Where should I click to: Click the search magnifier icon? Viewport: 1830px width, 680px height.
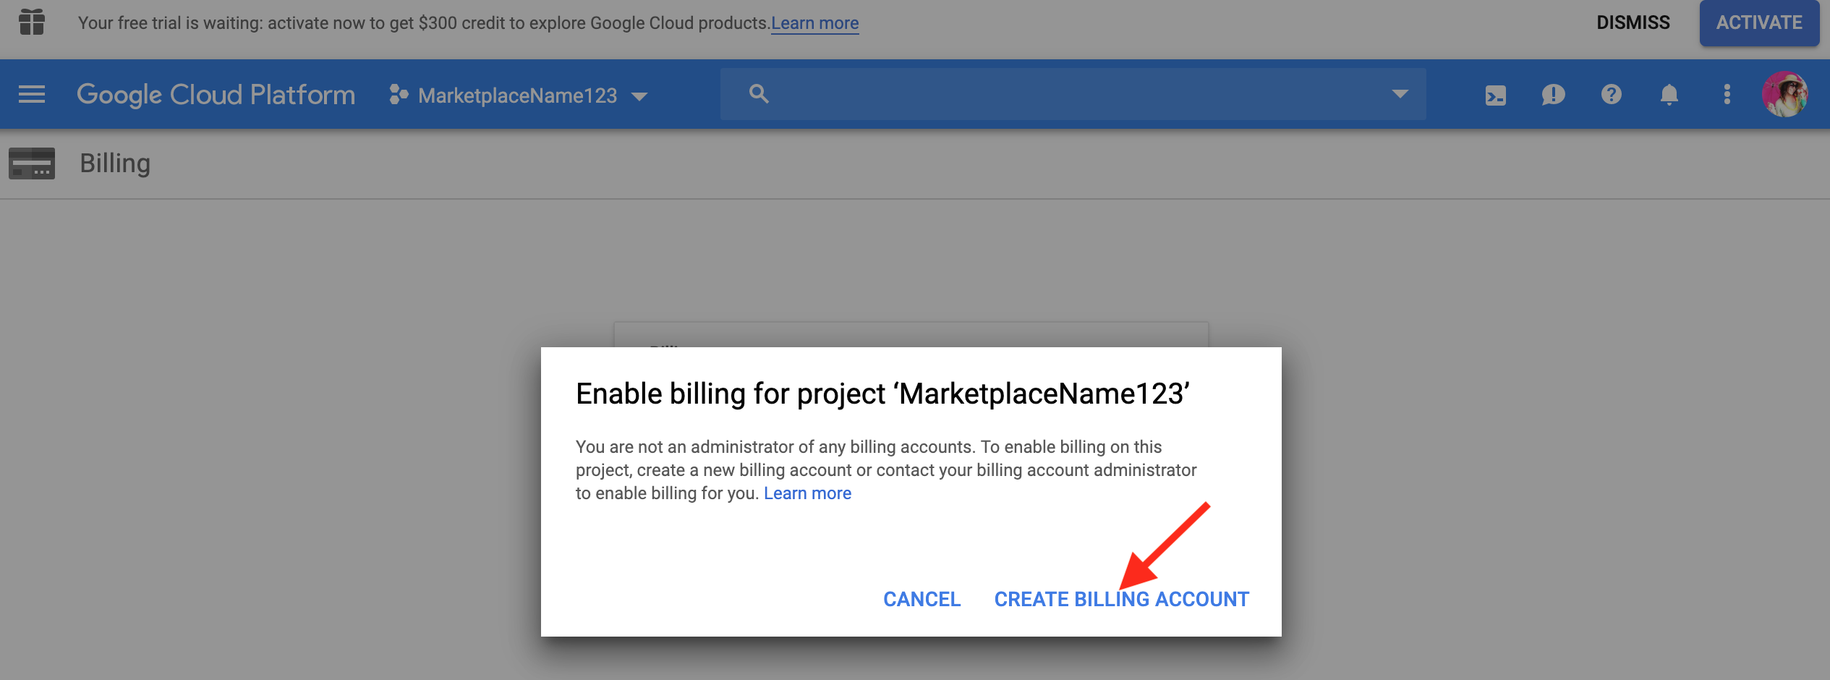coord(758,94)
